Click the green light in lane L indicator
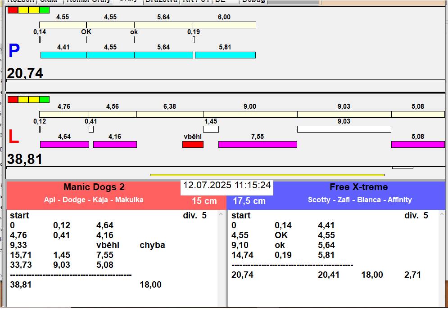Viewport: 448px width, 315px height. pyautogui.click(x=44, y=99)
